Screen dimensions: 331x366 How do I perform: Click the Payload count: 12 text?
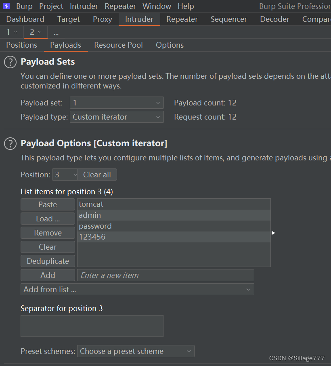click(x=205, y=103)
